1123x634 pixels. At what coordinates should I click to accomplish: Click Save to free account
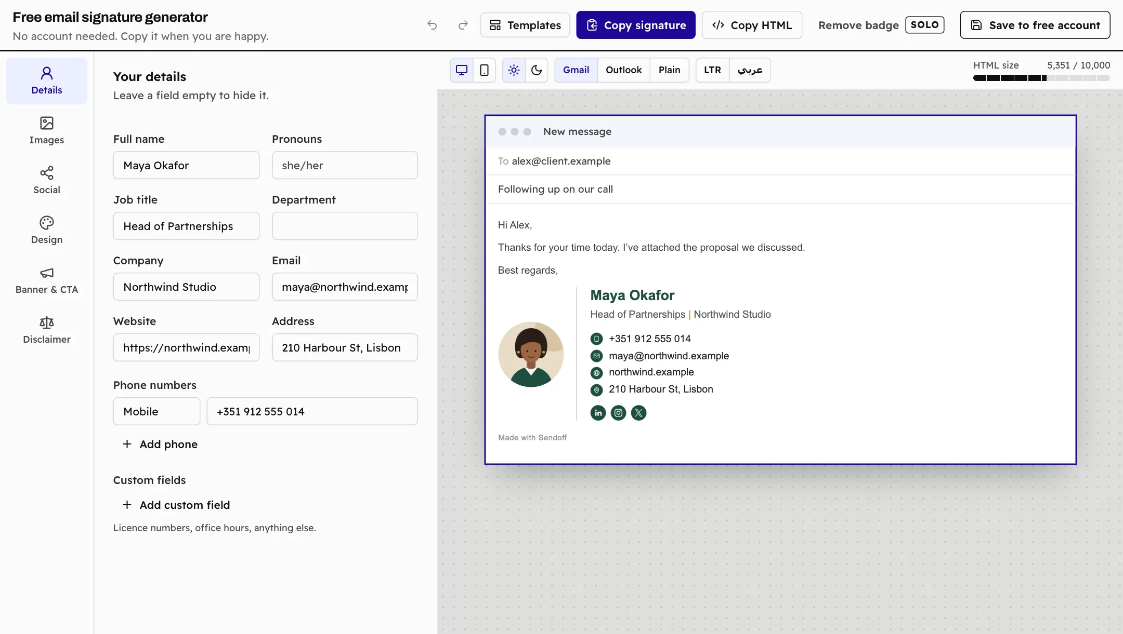pos(1035,25)
